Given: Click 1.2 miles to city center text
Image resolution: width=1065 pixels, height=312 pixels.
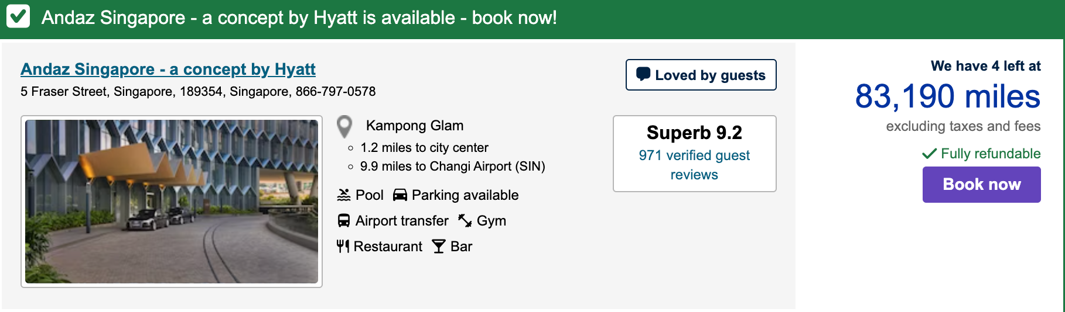Looking at the screenshot, I should [424, 148].
